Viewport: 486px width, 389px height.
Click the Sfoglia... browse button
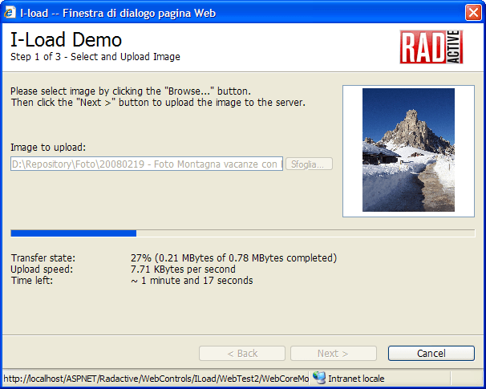click(309, 164)
